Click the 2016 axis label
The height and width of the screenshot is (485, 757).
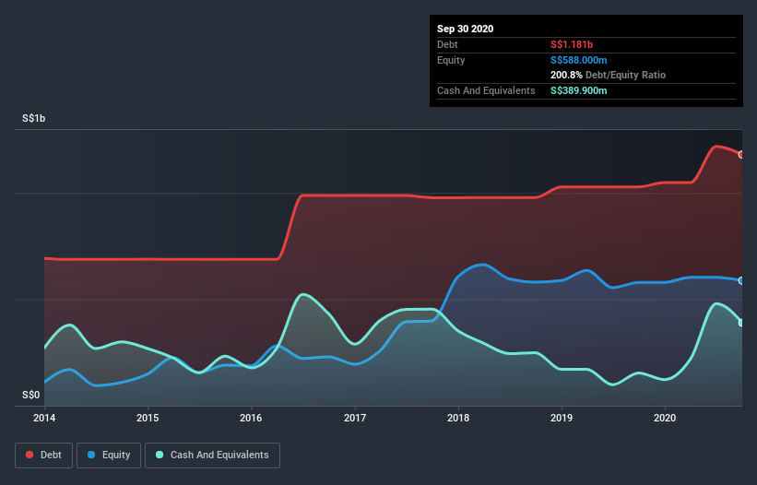click(x=251, y=418)
